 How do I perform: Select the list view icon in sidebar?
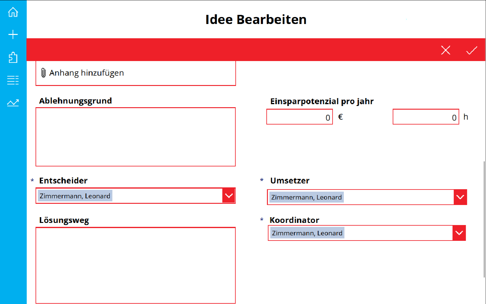click(13, 80)
